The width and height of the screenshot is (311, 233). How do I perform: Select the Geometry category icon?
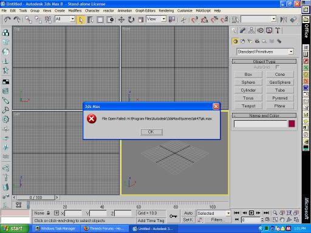[x=235, y=41]
